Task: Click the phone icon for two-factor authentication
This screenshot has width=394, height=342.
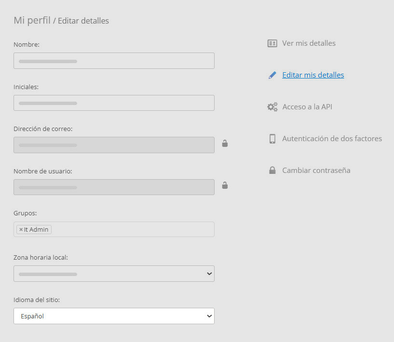Action: 272,139
